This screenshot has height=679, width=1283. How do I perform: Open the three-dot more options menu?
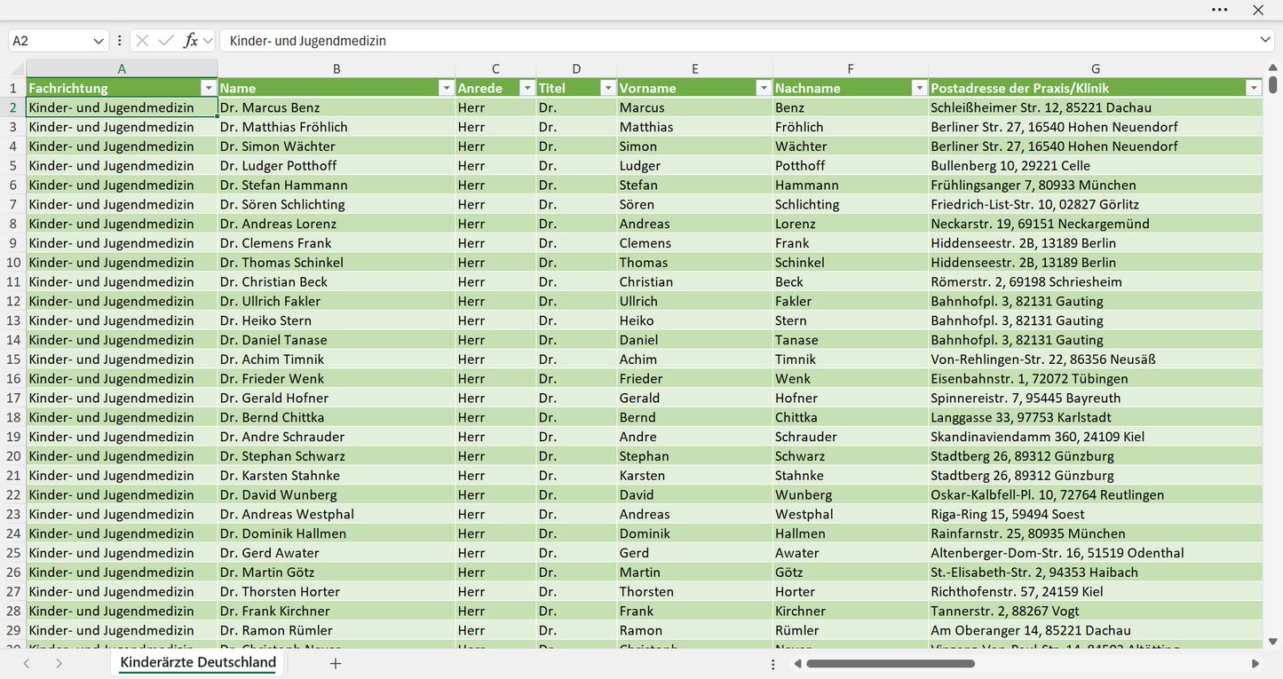(1220, 10)
